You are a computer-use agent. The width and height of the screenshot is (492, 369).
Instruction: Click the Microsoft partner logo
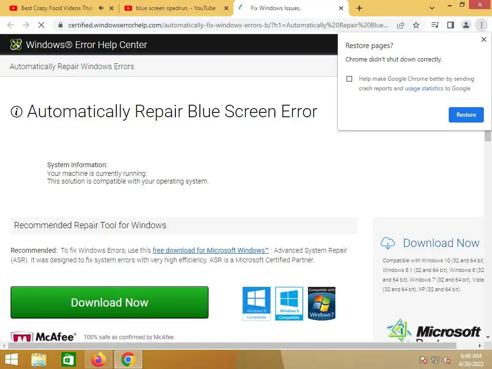click(x=434, y=331)
